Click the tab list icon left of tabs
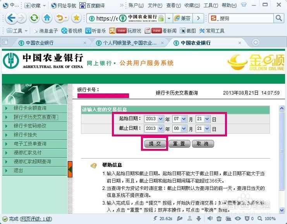 pyautogui.click(x=5, y=42)
